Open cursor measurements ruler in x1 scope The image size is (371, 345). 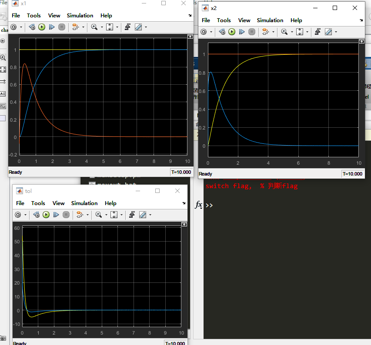pos(138,27)
